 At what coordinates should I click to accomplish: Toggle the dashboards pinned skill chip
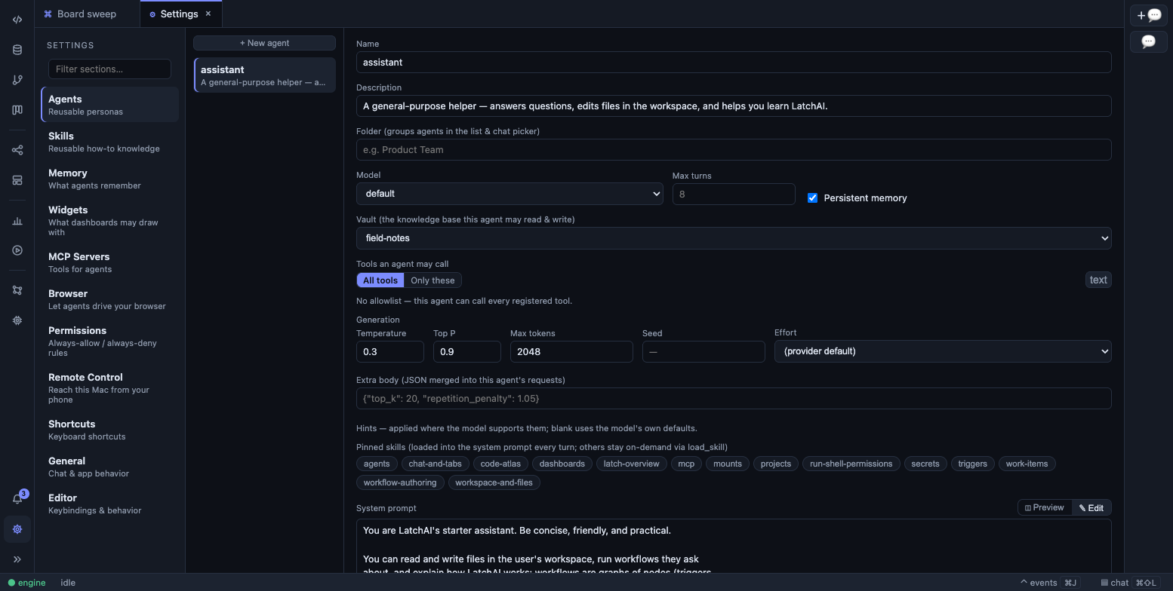point(562,464)
